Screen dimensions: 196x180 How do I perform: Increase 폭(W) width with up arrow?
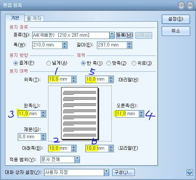65,44
